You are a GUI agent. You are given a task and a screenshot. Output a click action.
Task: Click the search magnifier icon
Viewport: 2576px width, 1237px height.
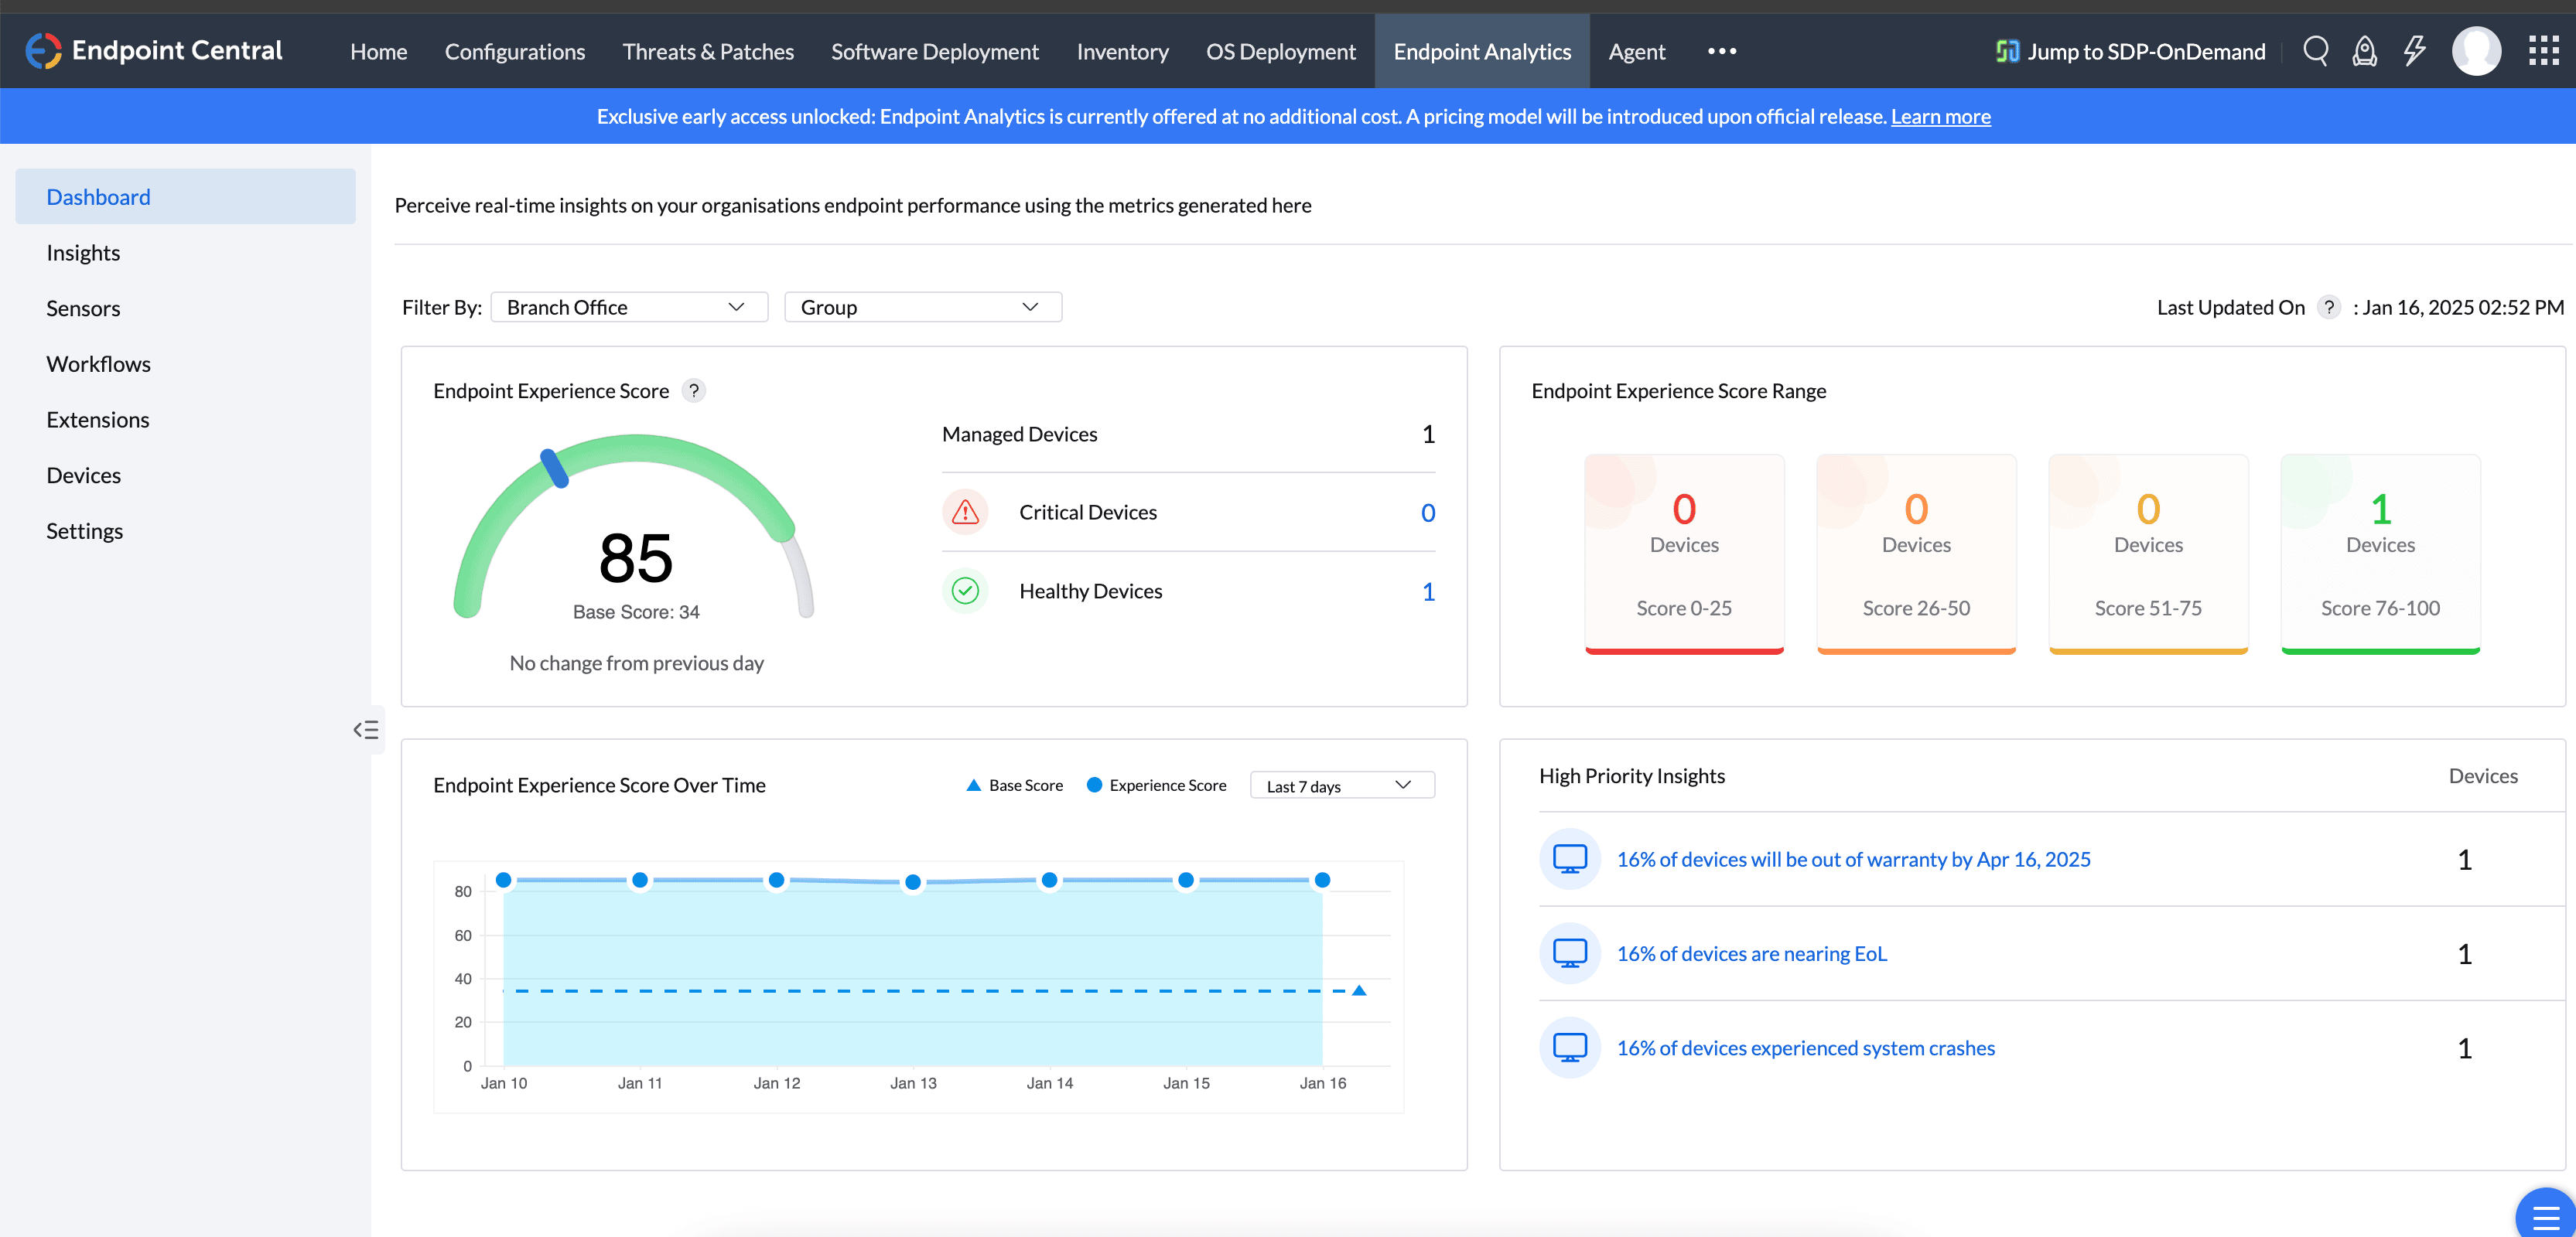coord(2315,51)
